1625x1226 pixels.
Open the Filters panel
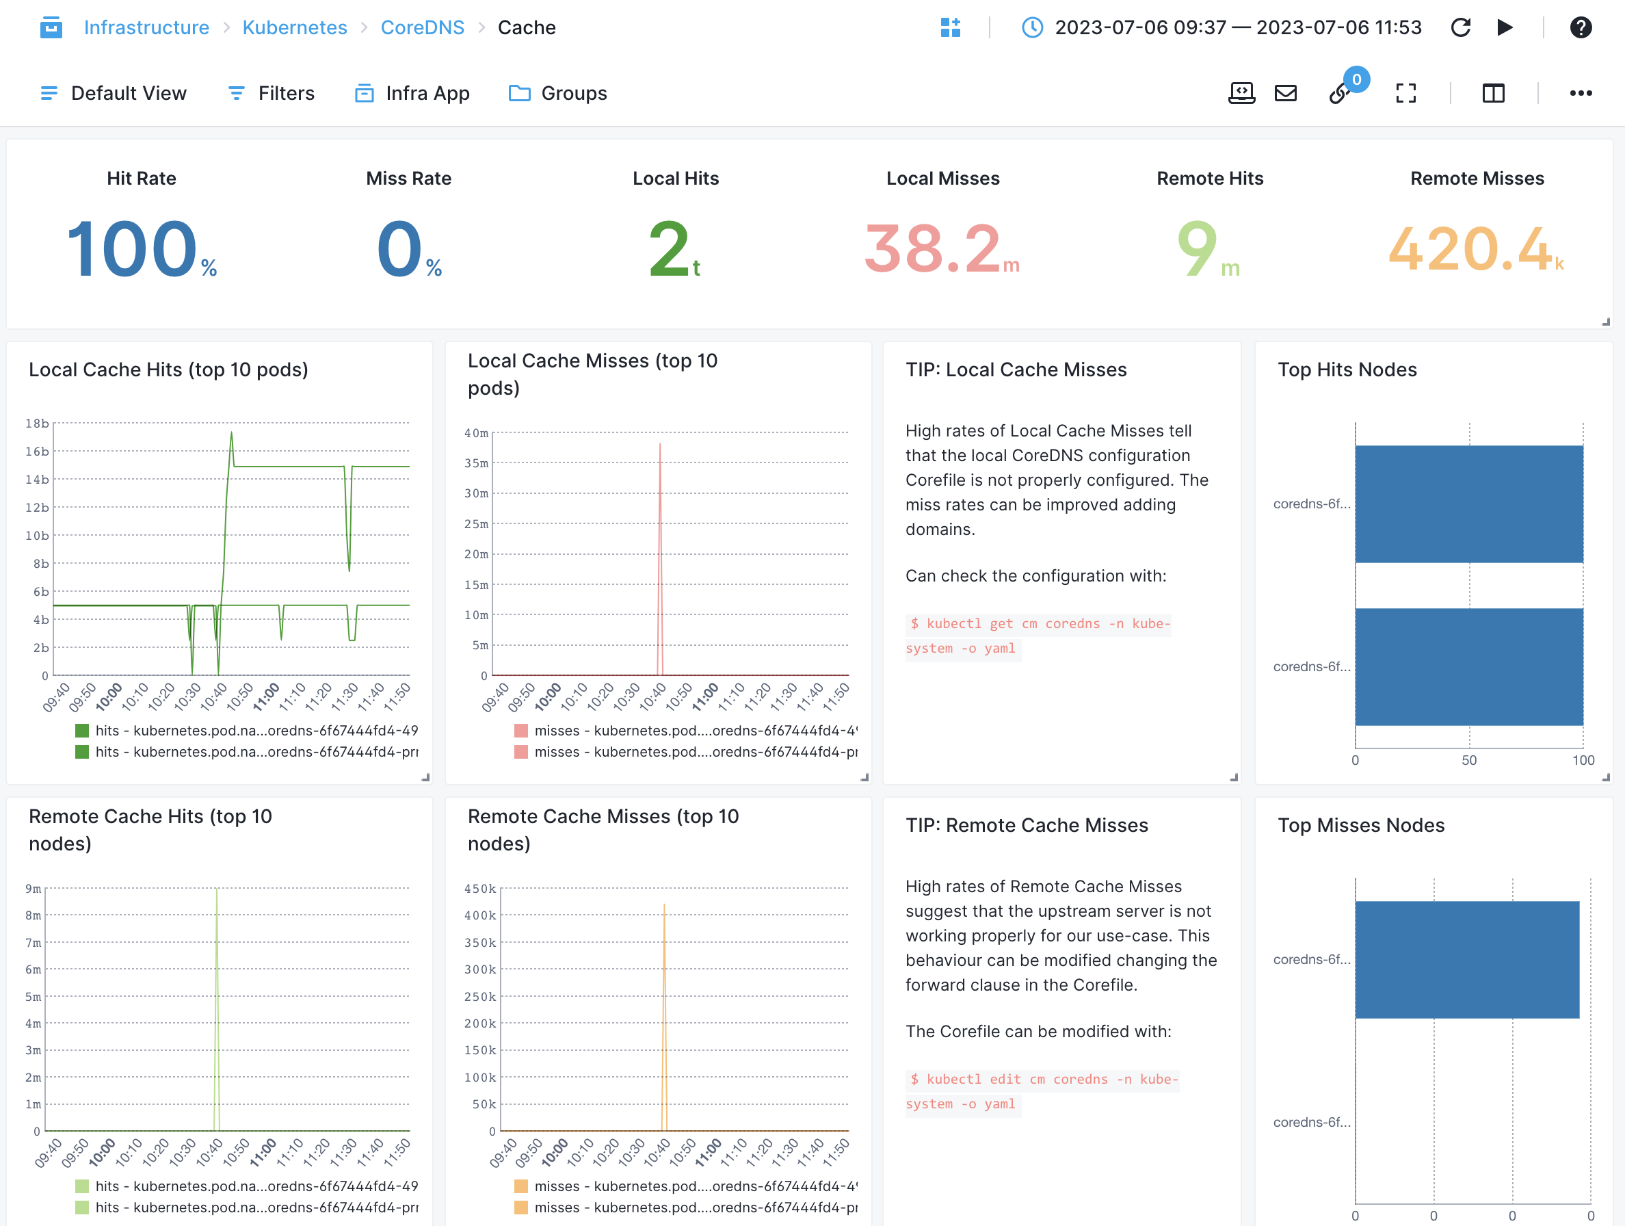[271, 93]
